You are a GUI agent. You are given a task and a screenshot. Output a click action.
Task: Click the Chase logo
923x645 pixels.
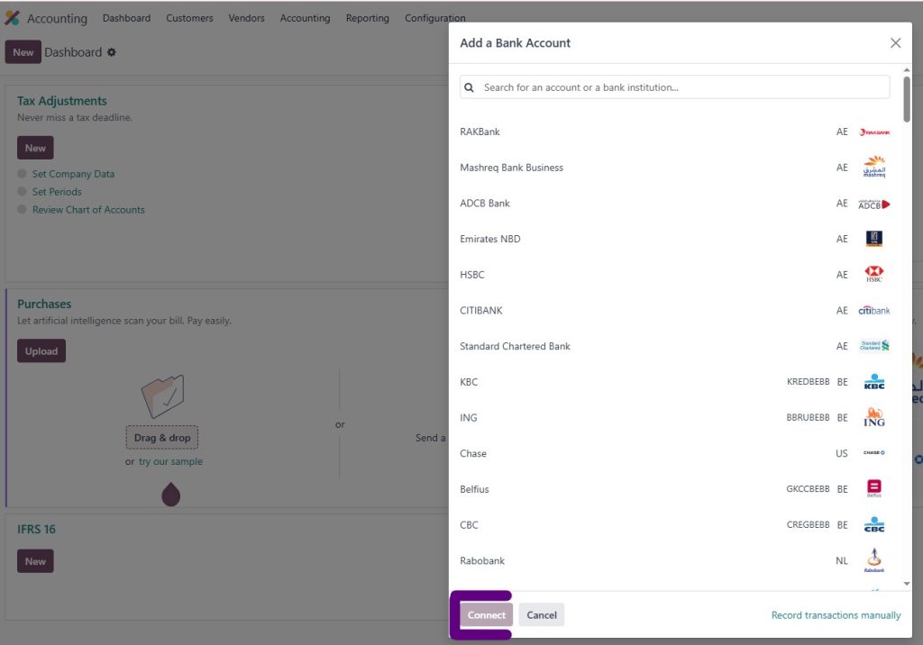pyautogui.click(x=874, y=452)
